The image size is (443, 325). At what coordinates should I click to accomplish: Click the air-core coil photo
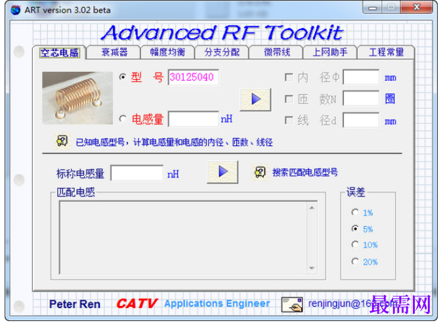[77, 98]
